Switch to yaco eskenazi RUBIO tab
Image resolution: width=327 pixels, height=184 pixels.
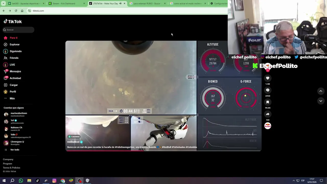click(147, 4)
